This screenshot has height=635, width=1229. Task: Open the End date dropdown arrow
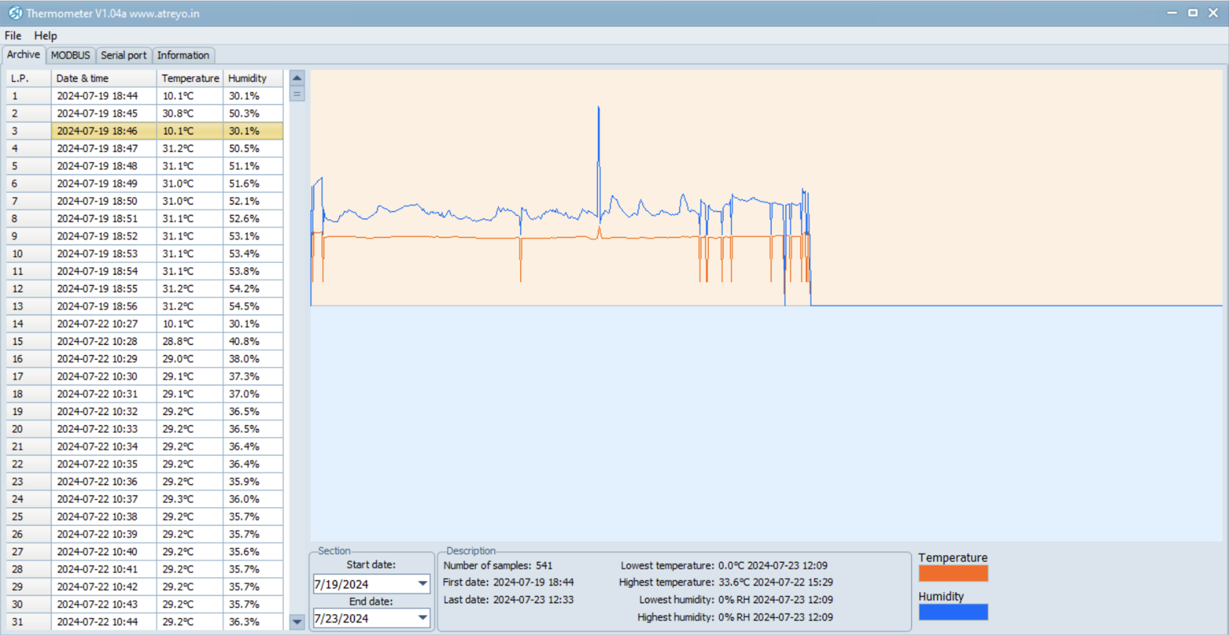coord(422,618)
